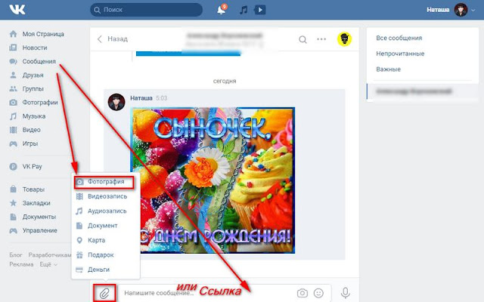Click the paperclip attach icon
The image size is (484, 302).
pyautogui.click(x=104, y=293)
